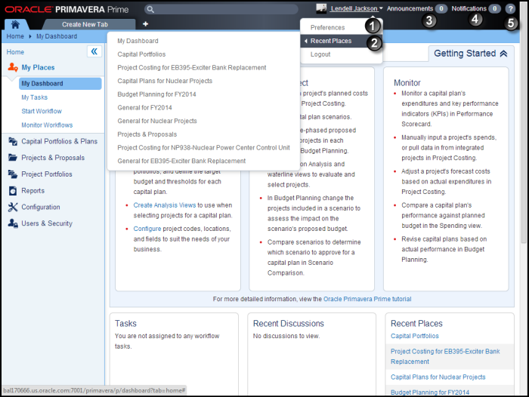This screenshot has height=397, width=529.
Task: Open Capital Portfolios in Recent Places panel
Action: [x=415, y=336]
